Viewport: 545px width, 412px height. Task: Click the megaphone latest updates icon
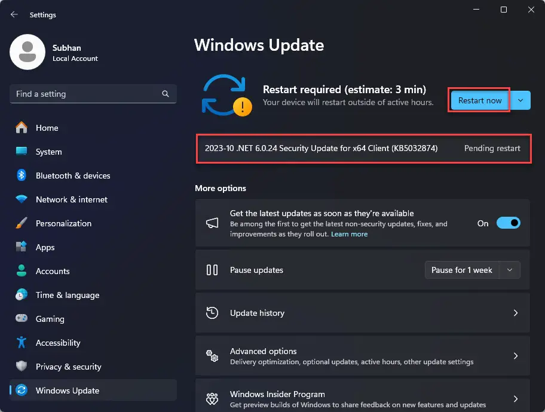tap(212, 223)
